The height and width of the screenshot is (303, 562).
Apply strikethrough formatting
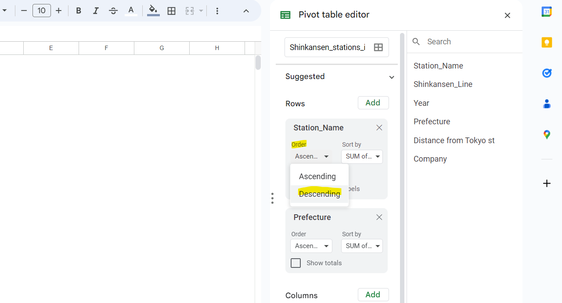[x=113, y=11]
